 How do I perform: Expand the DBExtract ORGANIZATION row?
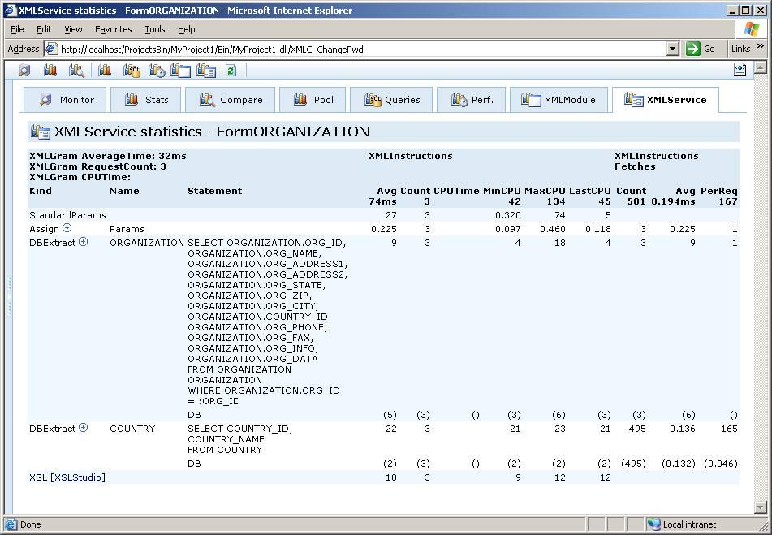(83, 242)
